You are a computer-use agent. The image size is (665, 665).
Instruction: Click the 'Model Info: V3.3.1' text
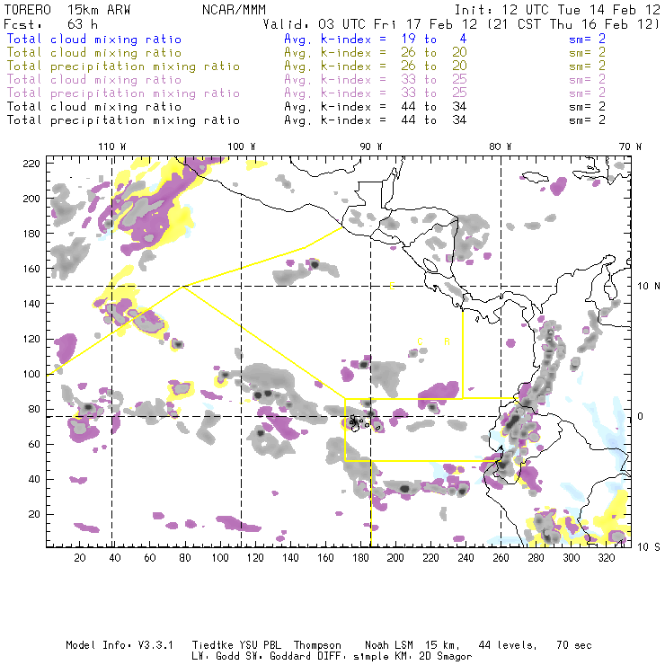tap(120, 645)
